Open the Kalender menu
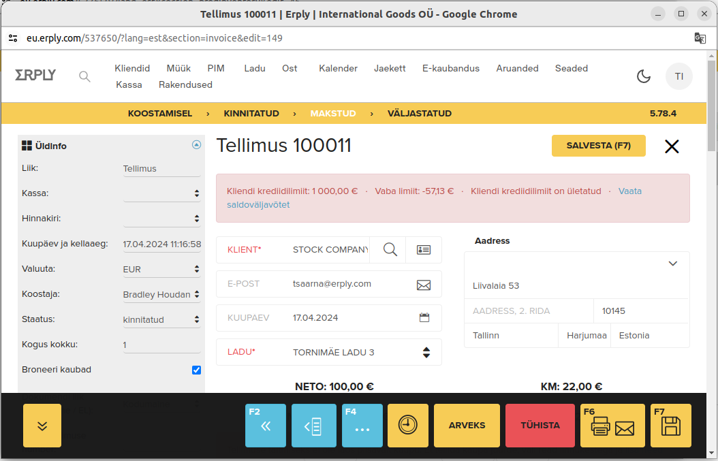Viewport: 718px width, 461px height. [339, 68]
